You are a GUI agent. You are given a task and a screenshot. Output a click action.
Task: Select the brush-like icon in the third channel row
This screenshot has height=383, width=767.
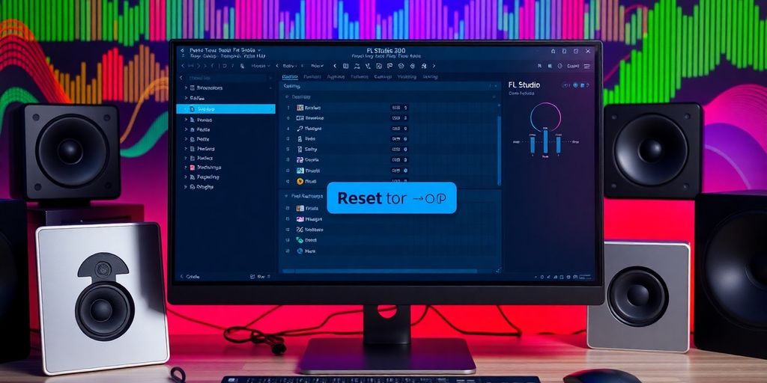(300, 129)
